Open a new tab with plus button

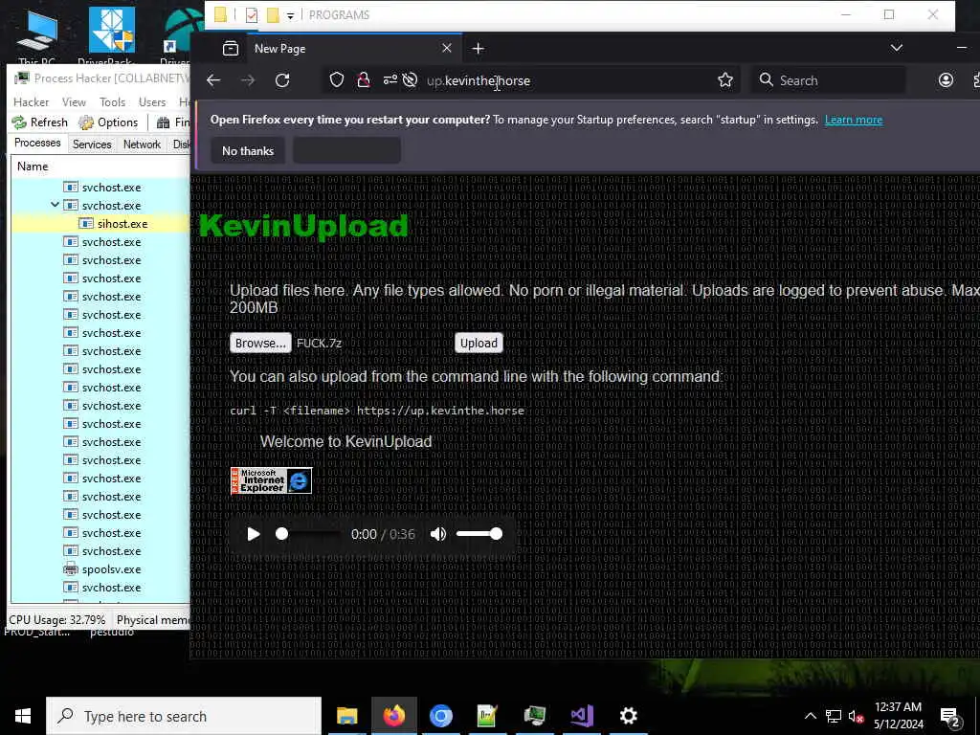point(479,48)
